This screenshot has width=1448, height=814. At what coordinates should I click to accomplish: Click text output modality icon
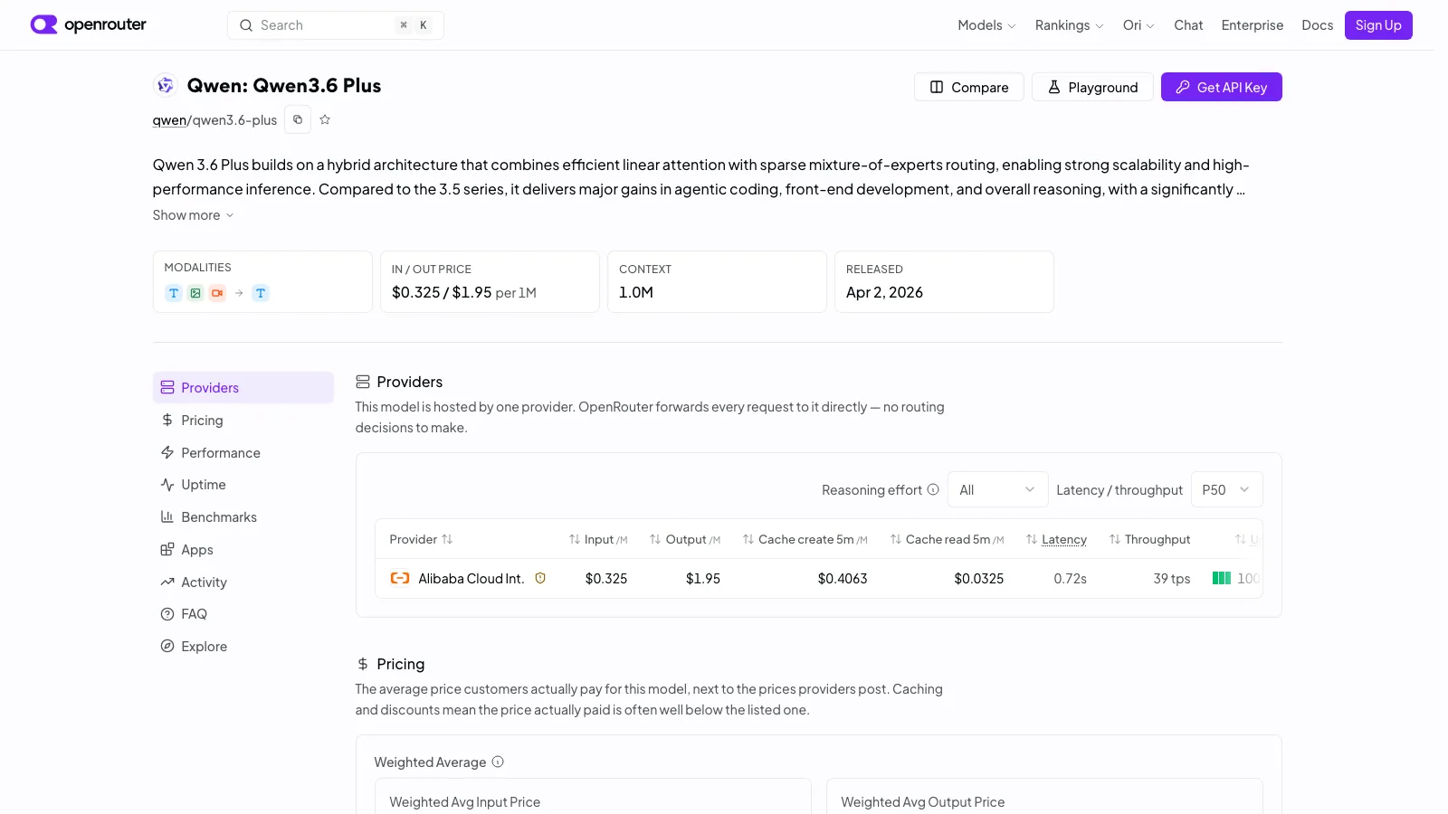261,293
